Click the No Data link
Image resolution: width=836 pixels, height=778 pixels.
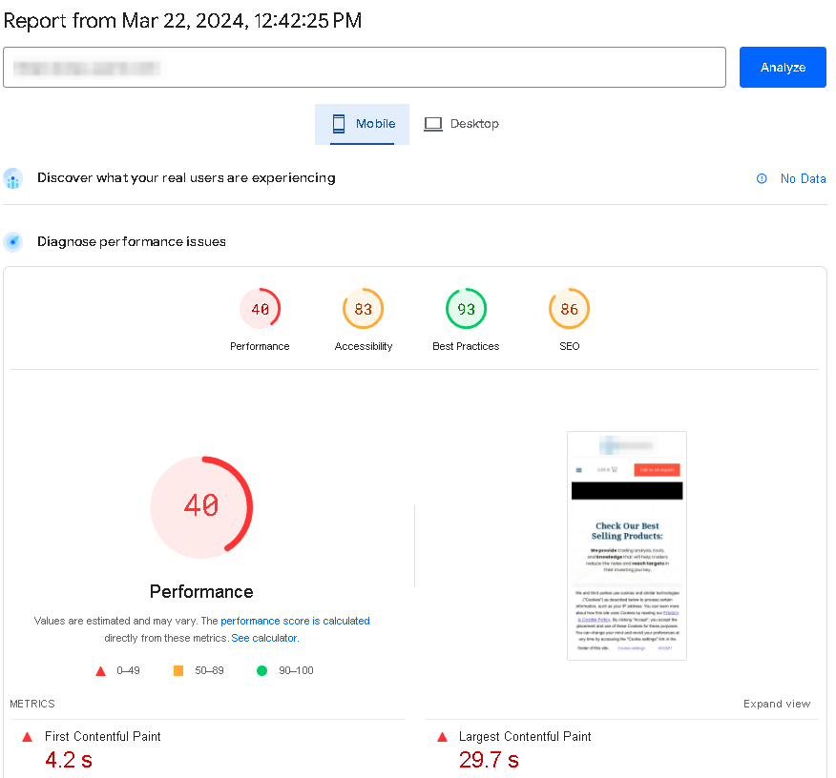(x=803, y=179)
